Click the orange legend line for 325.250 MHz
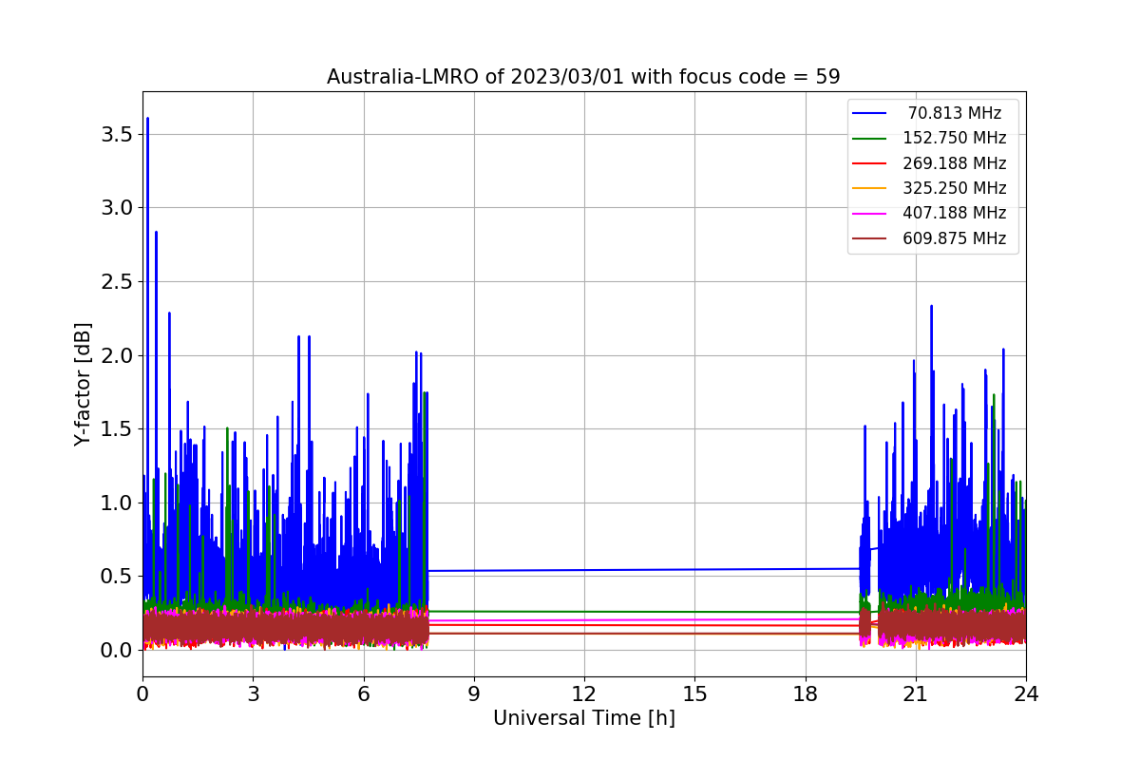1140x760 pixels. 870,188
